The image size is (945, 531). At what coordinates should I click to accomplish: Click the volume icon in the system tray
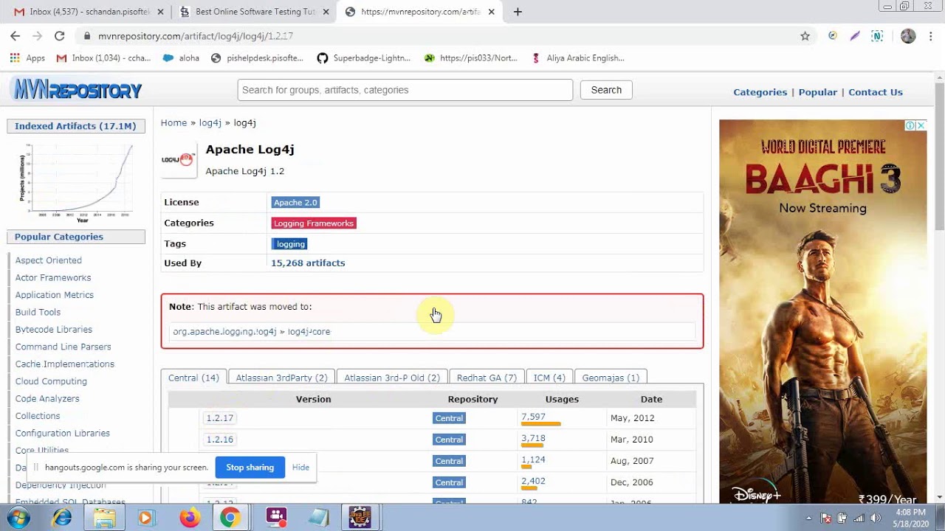click(876, 518)
